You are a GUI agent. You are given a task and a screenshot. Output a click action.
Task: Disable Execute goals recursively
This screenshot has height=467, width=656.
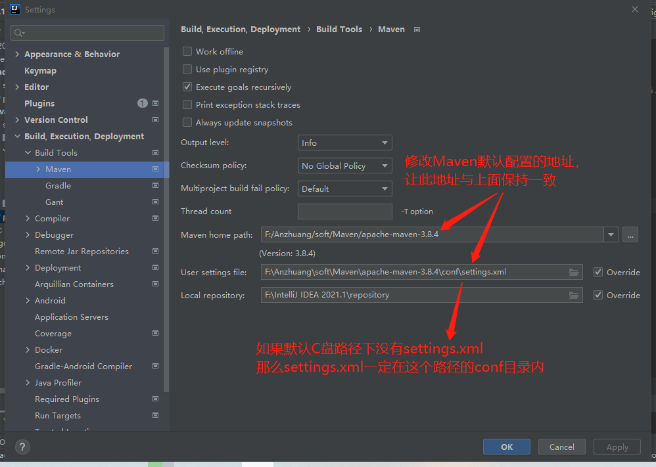point(187,87)
